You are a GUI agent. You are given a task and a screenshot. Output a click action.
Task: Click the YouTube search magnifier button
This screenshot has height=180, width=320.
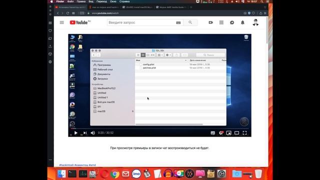pos(190,22)
